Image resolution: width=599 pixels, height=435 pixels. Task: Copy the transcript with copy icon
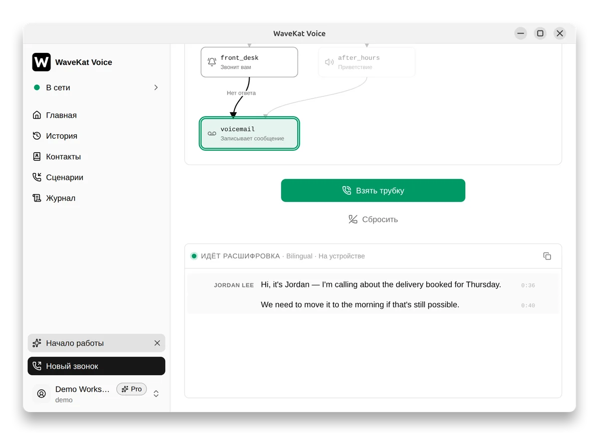(x=547, y=256)
